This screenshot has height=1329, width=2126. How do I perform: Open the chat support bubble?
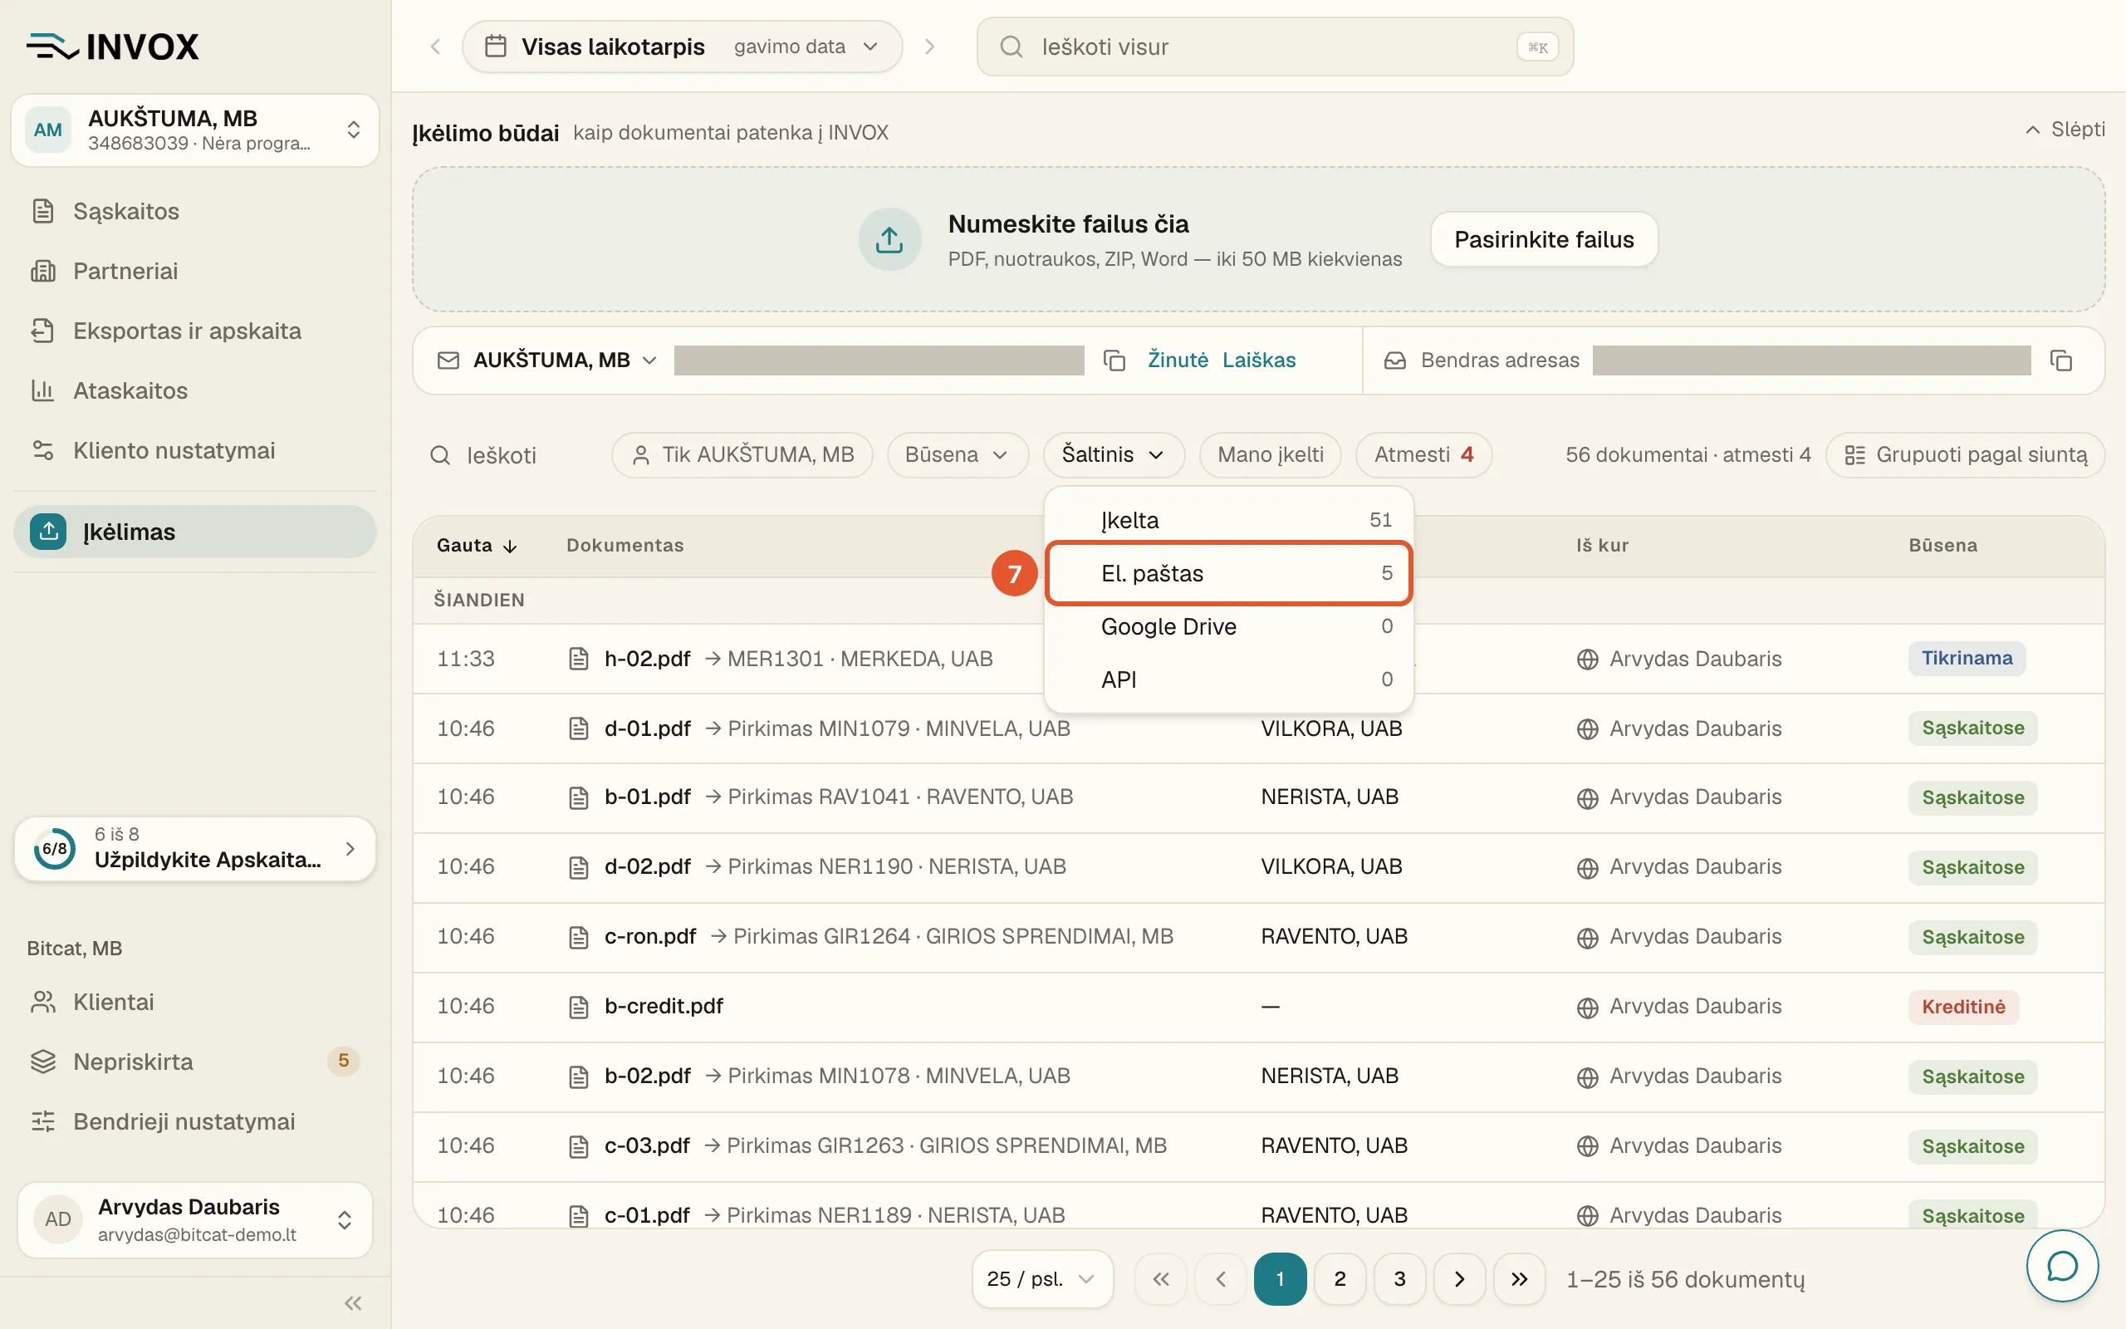[x=2062, y=1266]
